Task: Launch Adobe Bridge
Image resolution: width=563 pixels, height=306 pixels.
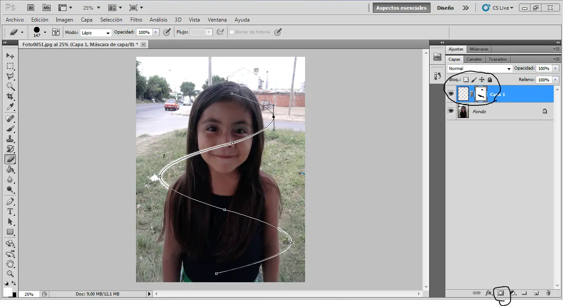Action: click(x=30, y=7)
